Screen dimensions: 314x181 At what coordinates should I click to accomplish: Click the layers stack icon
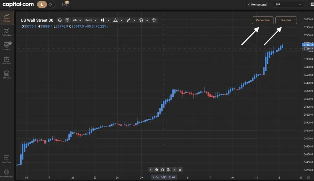coord(141,20)
